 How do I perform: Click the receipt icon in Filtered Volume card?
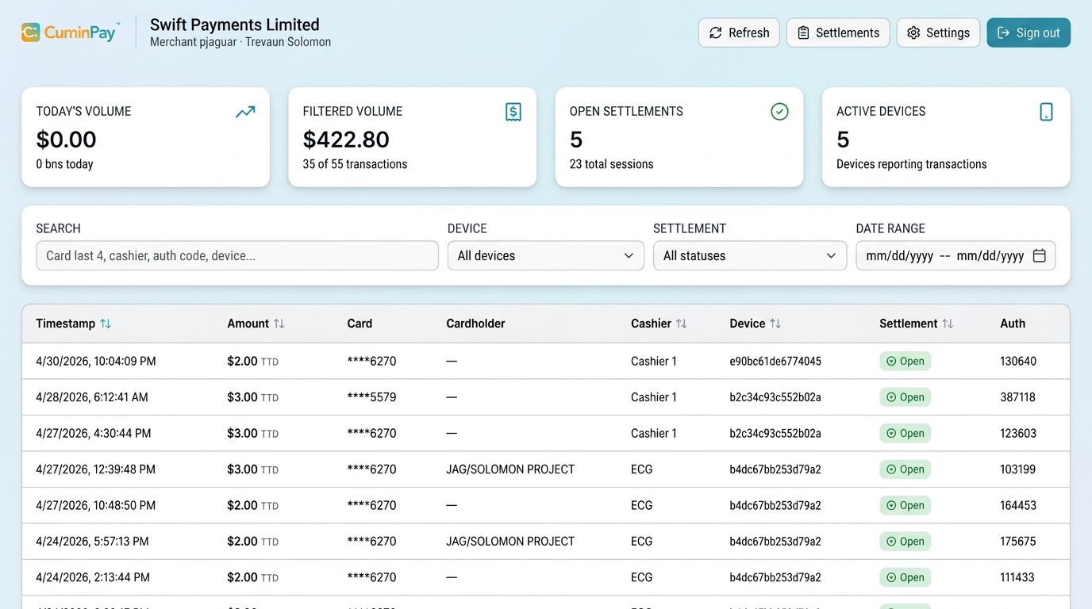pos(513,112)
